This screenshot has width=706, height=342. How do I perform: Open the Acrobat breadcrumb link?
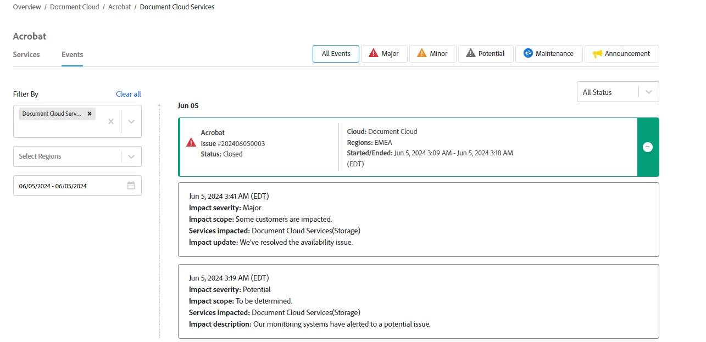(120, 7)
